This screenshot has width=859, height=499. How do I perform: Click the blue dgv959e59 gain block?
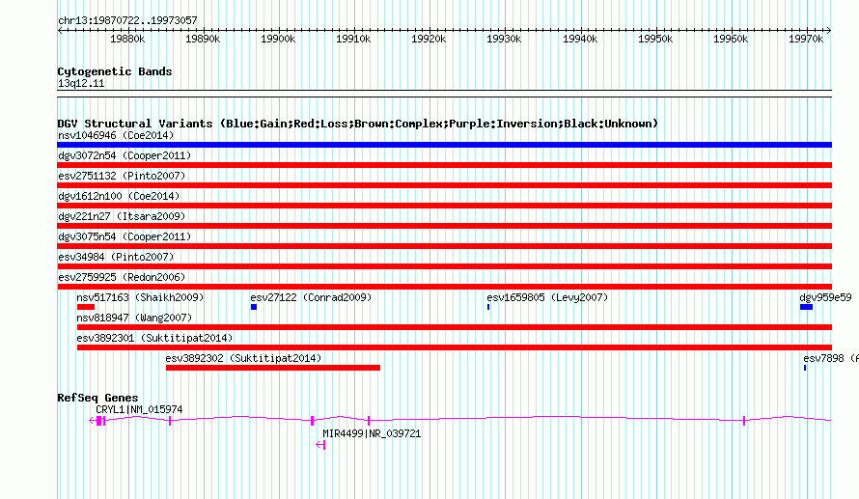806,307
